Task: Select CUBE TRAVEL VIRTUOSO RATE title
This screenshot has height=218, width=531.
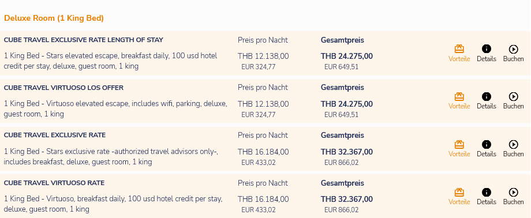Action: 54,183
